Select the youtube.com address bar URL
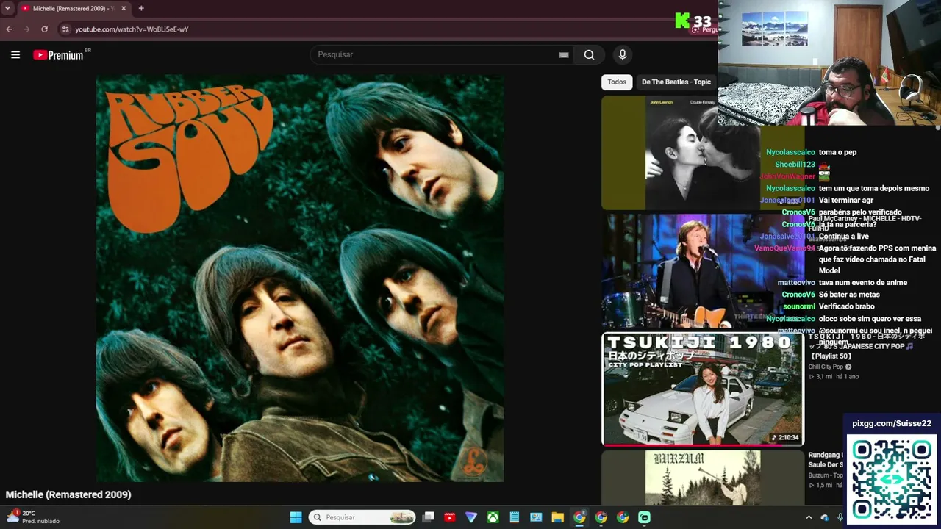This screenshot has height=529, width=941. [132, 29]
